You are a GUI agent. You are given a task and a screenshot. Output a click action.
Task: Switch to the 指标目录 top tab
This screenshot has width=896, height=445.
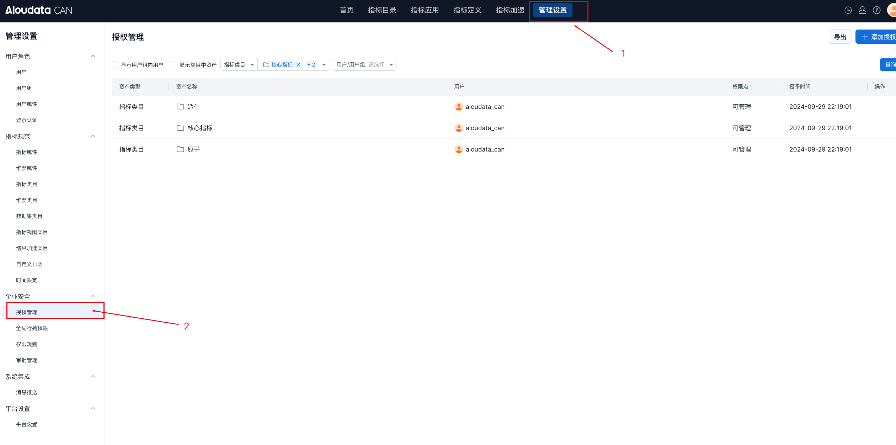click(x=382, y=10)
